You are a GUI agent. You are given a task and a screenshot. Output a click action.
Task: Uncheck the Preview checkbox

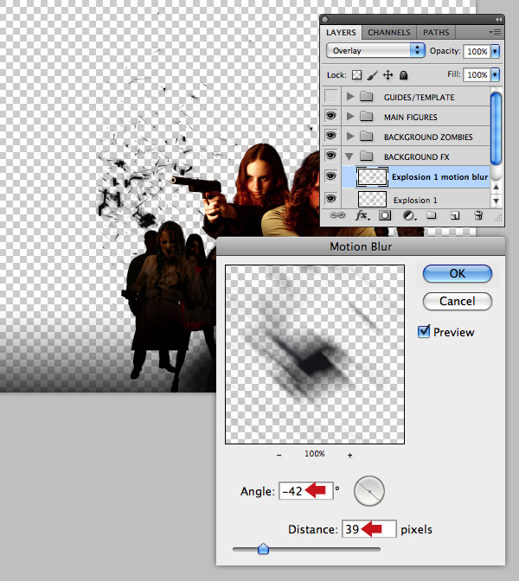(424, 331)
